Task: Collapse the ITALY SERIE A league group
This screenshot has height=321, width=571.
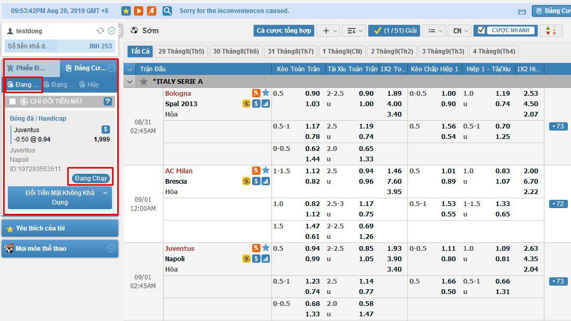Action: pyautogui.click(x=130, y=82)
